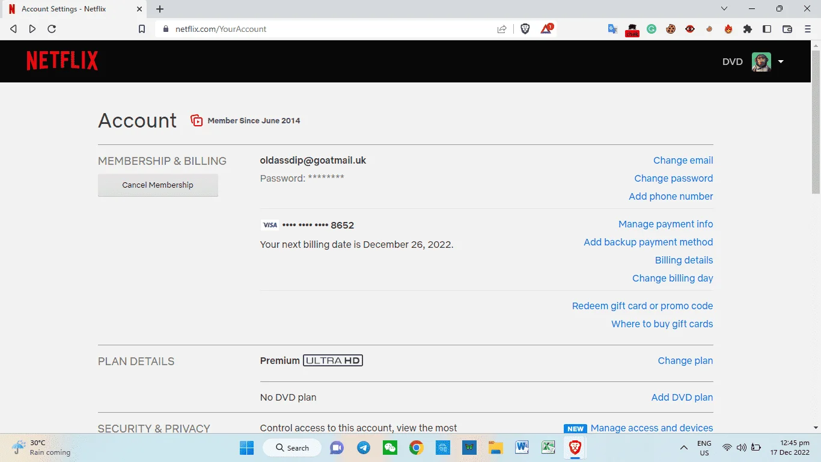The image size is (821, 462).
Task: Open Manage payment info
Action: (x=666, y=224)
